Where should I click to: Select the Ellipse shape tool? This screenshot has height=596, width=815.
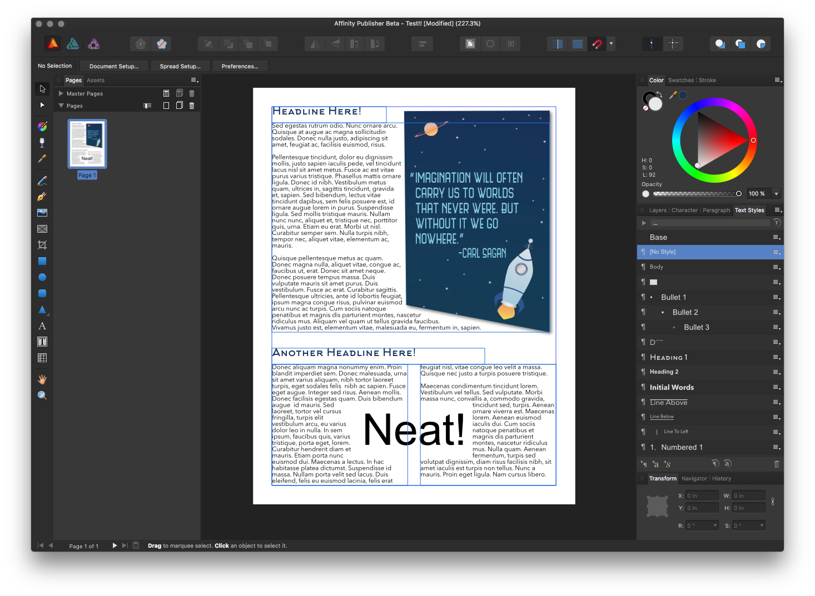[x=42, y=277]
